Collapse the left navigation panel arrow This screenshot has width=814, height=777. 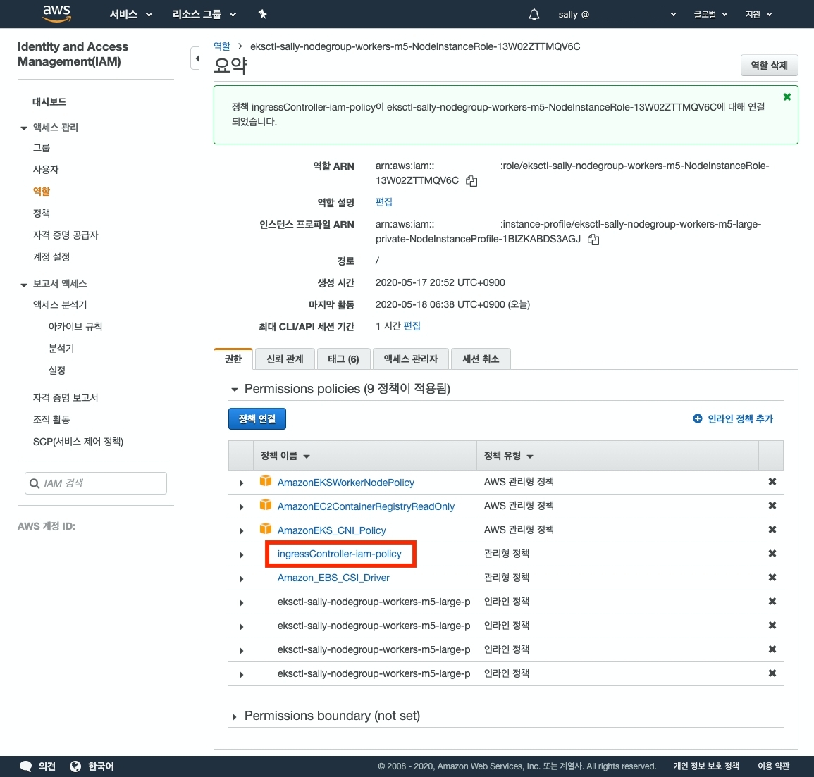(x=197, y=59)
